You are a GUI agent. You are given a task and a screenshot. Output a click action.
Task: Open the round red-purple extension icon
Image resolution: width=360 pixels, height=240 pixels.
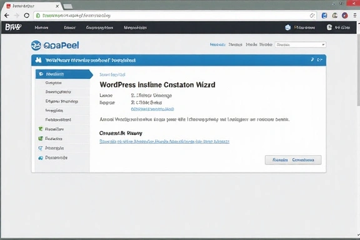click(344, 16)
